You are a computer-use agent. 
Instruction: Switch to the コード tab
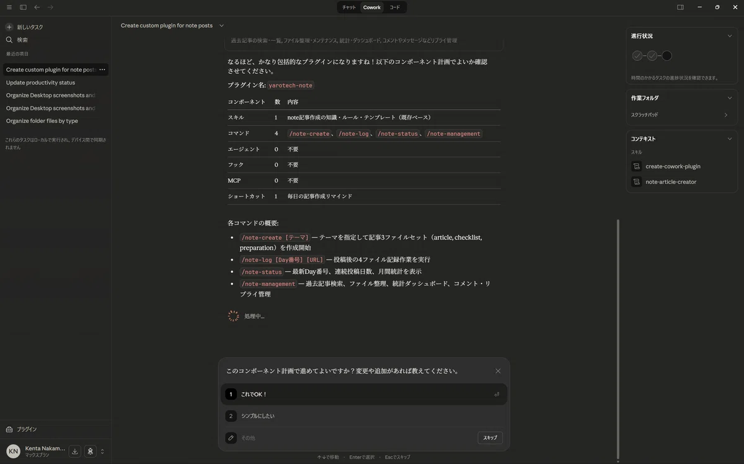(x=395, y=7)
